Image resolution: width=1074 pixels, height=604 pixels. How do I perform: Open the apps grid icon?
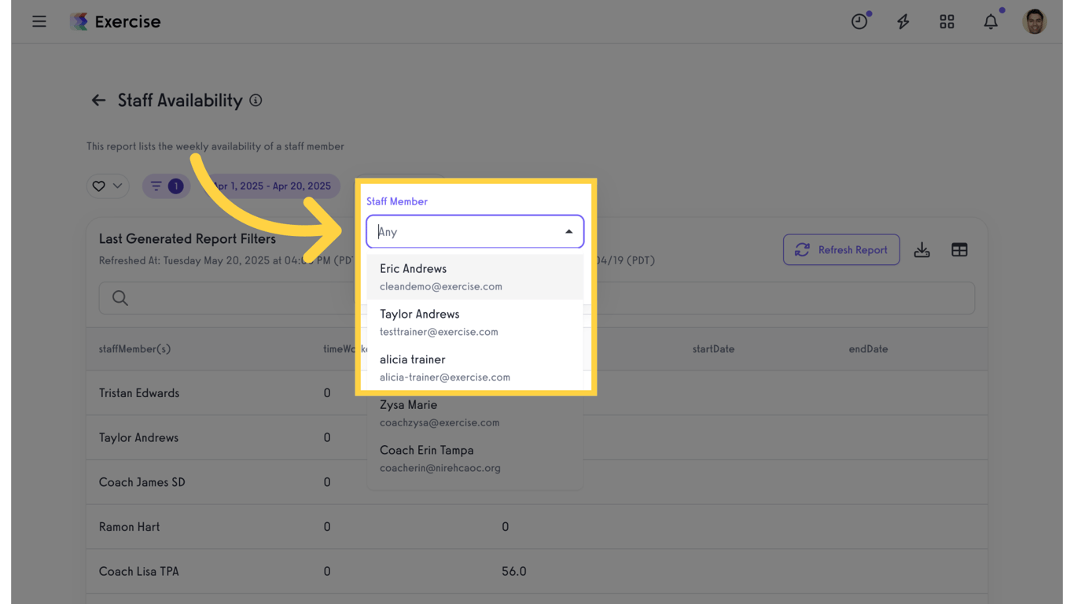pos(947,22)
